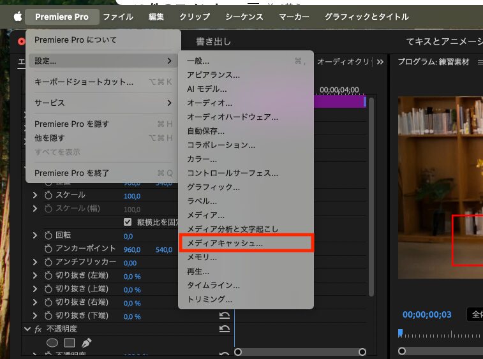483x359 pixels.
Task: Choose Premiere Pro について
Action: tap(103, 40)
